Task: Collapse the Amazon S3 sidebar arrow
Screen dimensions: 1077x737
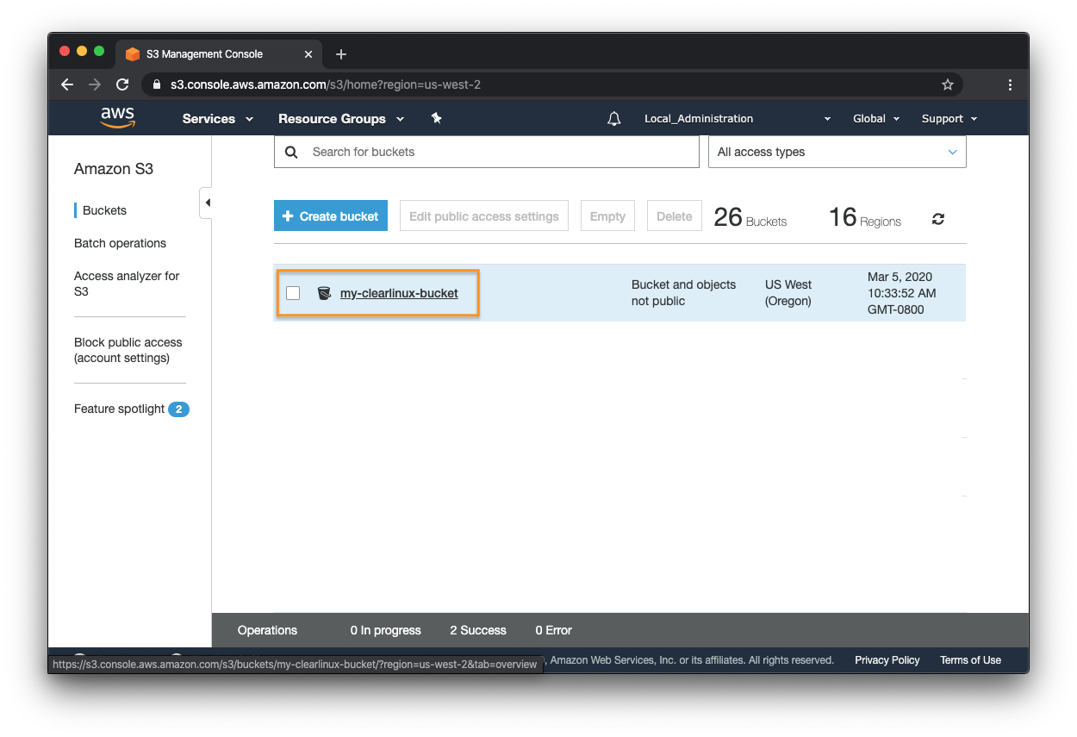Action: (206, 203)
